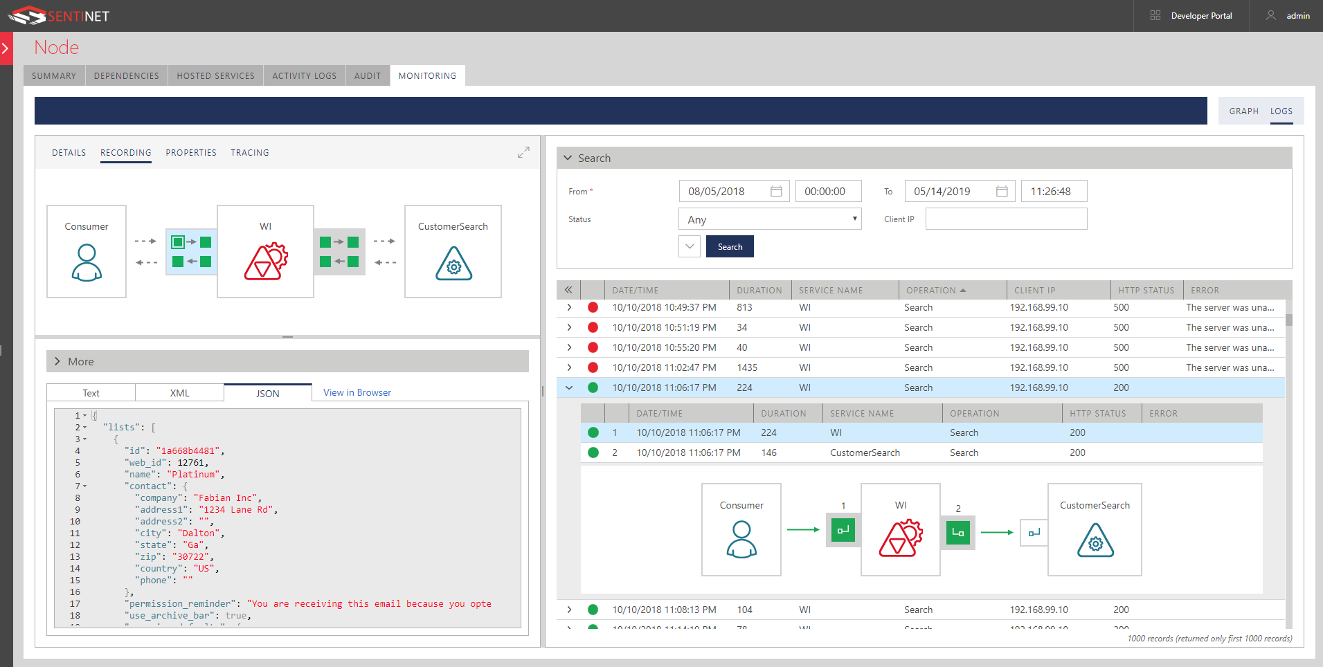Click the blue Search button
Screen dimensions: 1323x667
[730, 247]
